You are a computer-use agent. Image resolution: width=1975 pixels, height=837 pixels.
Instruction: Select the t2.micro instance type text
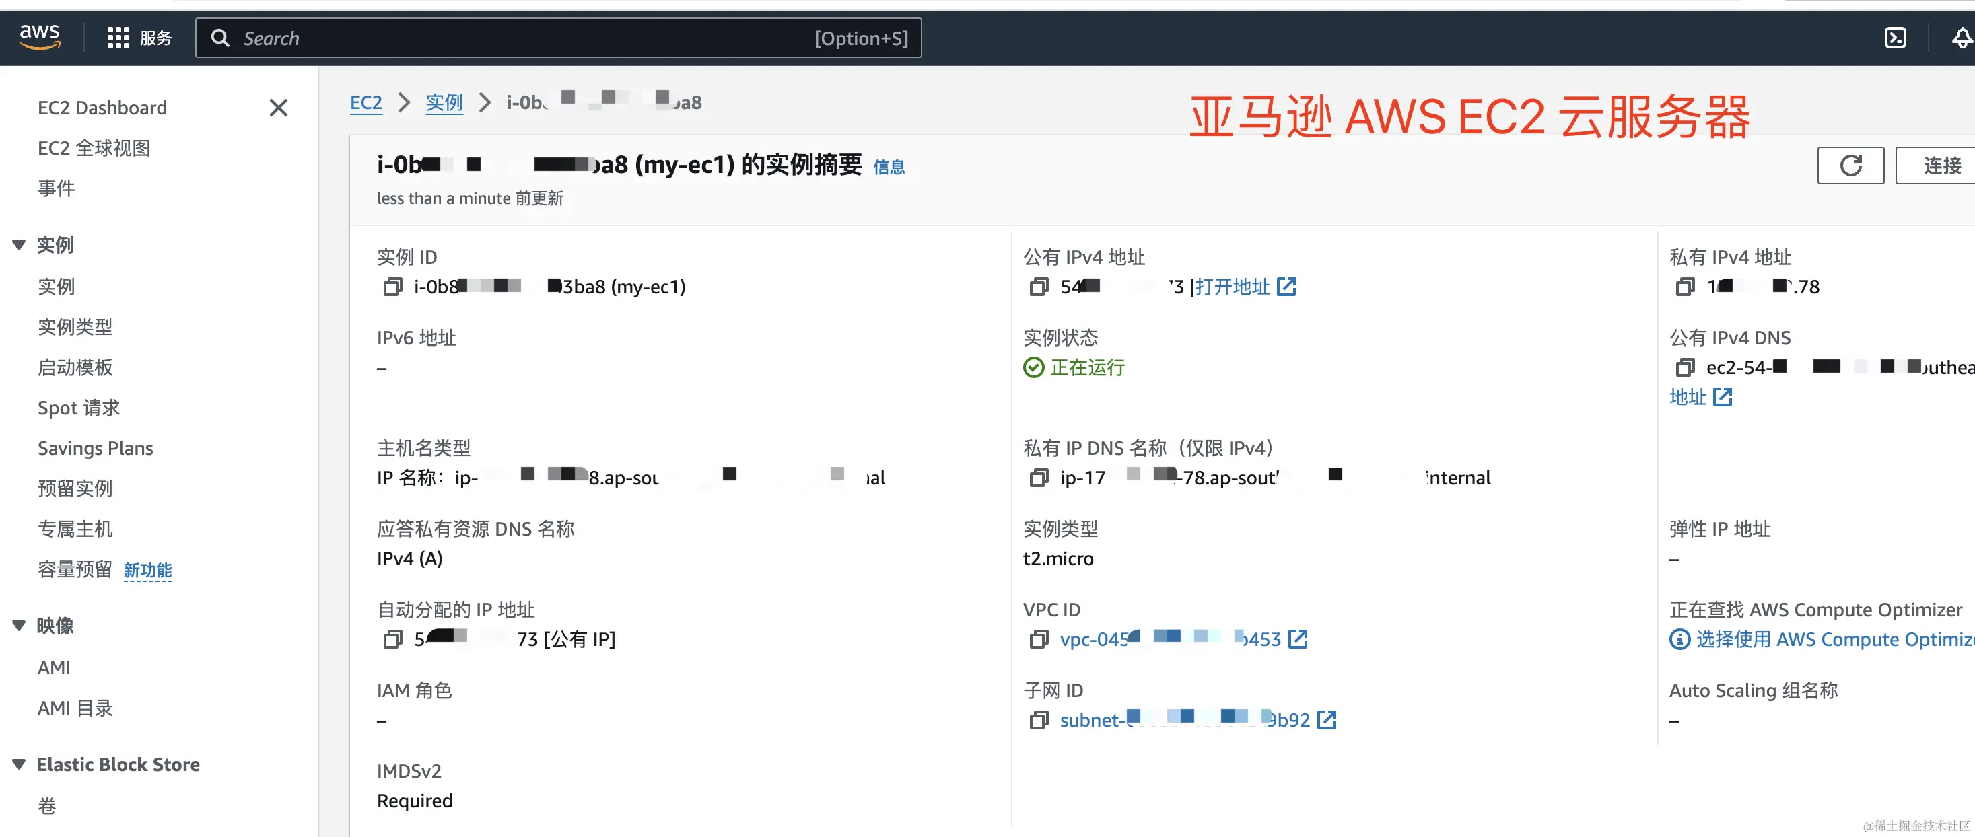1058,558
